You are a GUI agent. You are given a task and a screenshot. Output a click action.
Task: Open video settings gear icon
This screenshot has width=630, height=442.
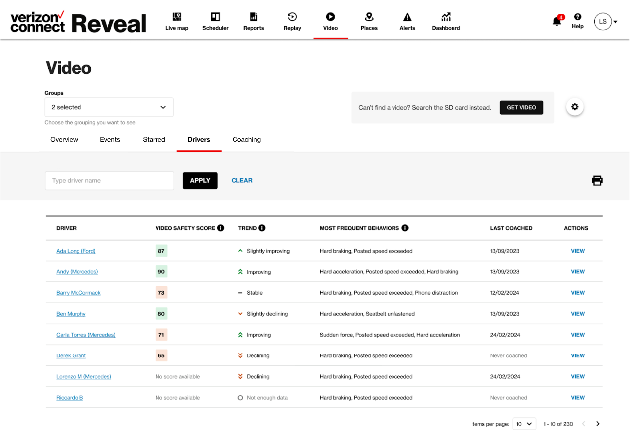pyautogui.click(x=575, y=107)
